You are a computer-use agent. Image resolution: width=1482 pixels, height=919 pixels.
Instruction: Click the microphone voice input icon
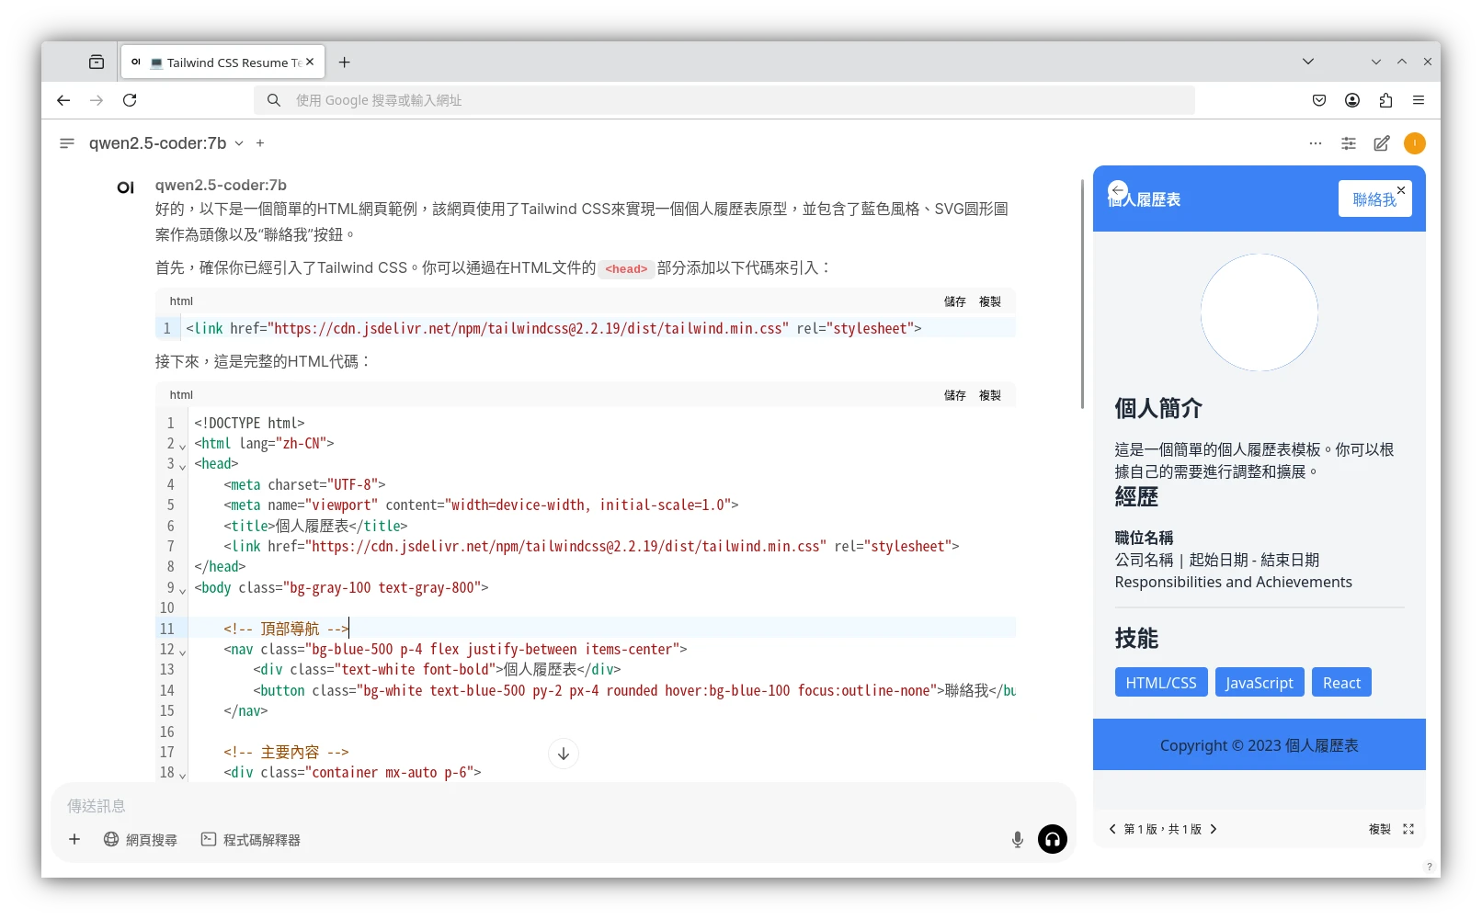point(1017,839)
